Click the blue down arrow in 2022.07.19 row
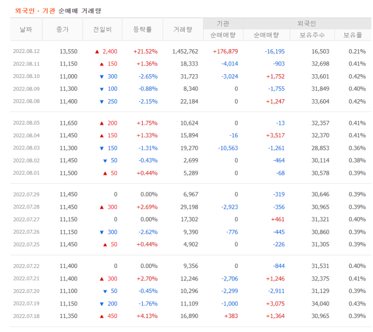The width and height of the screenshot is (373, 332). (102, 304)
